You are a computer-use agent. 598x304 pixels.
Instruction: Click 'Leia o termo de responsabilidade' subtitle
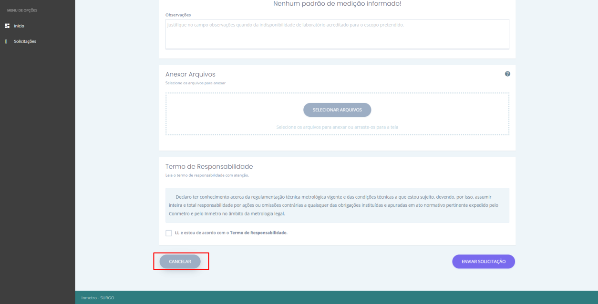tap(207, 175)
